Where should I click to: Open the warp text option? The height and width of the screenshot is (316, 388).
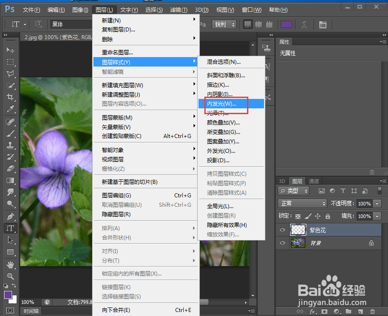pos(304,25)
